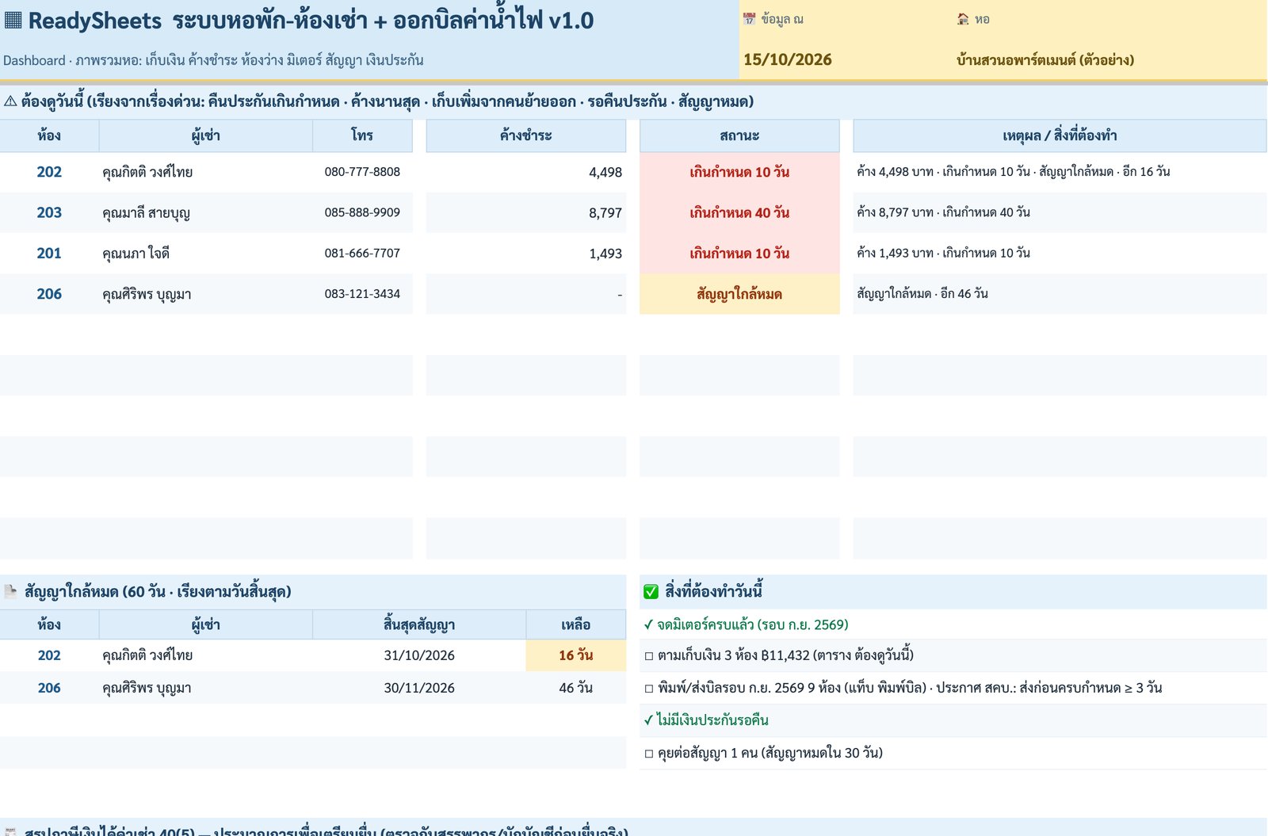Image resolution: width=1268 pixels, height=836 pixels.
Task: Click phone number 083-121-3434
Action: point(362,294)
